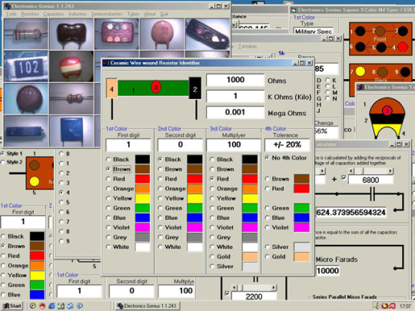This screenshot has width=415, height=311.
Task: Open the Tools menu in Electronics Genius
Action: click(x=11, y=14)
